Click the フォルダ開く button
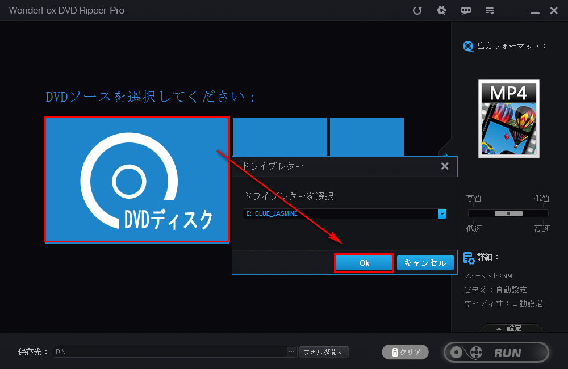Viewport: 568px width, 369px height. 324,351
